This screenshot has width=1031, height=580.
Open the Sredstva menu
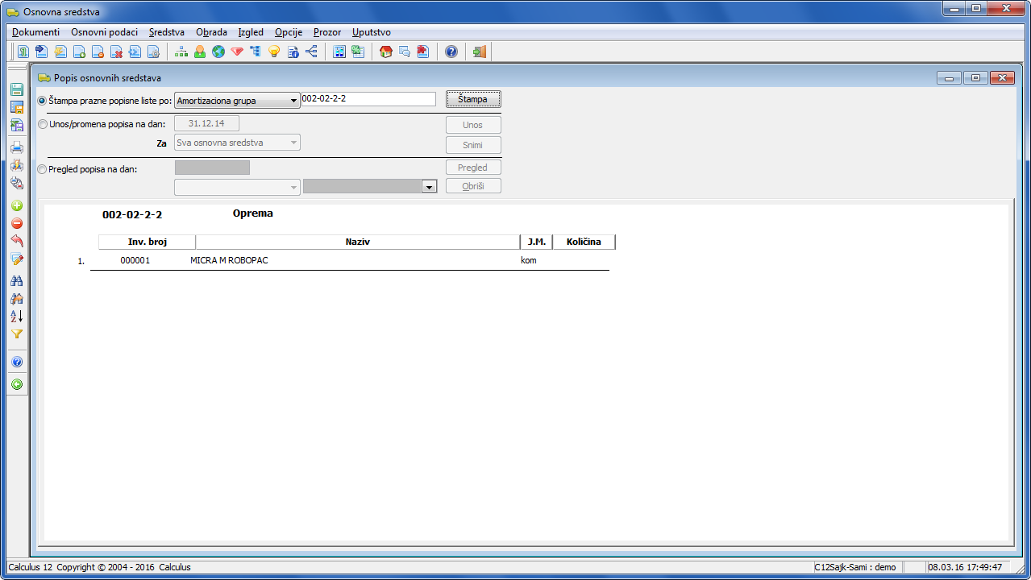167,32
